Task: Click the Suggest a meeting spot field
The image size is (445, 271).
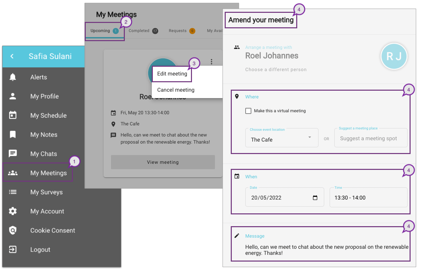Action: click(370, 139)
